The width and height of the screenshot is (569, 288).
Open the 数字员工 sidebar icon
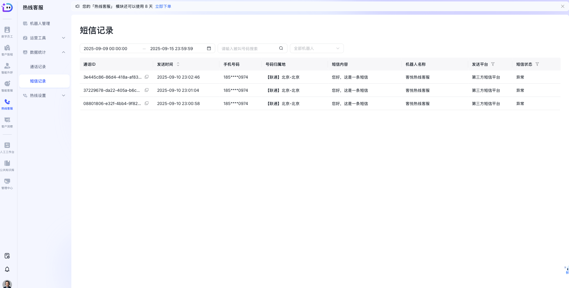pyautogui.click(x=7, y=32)
